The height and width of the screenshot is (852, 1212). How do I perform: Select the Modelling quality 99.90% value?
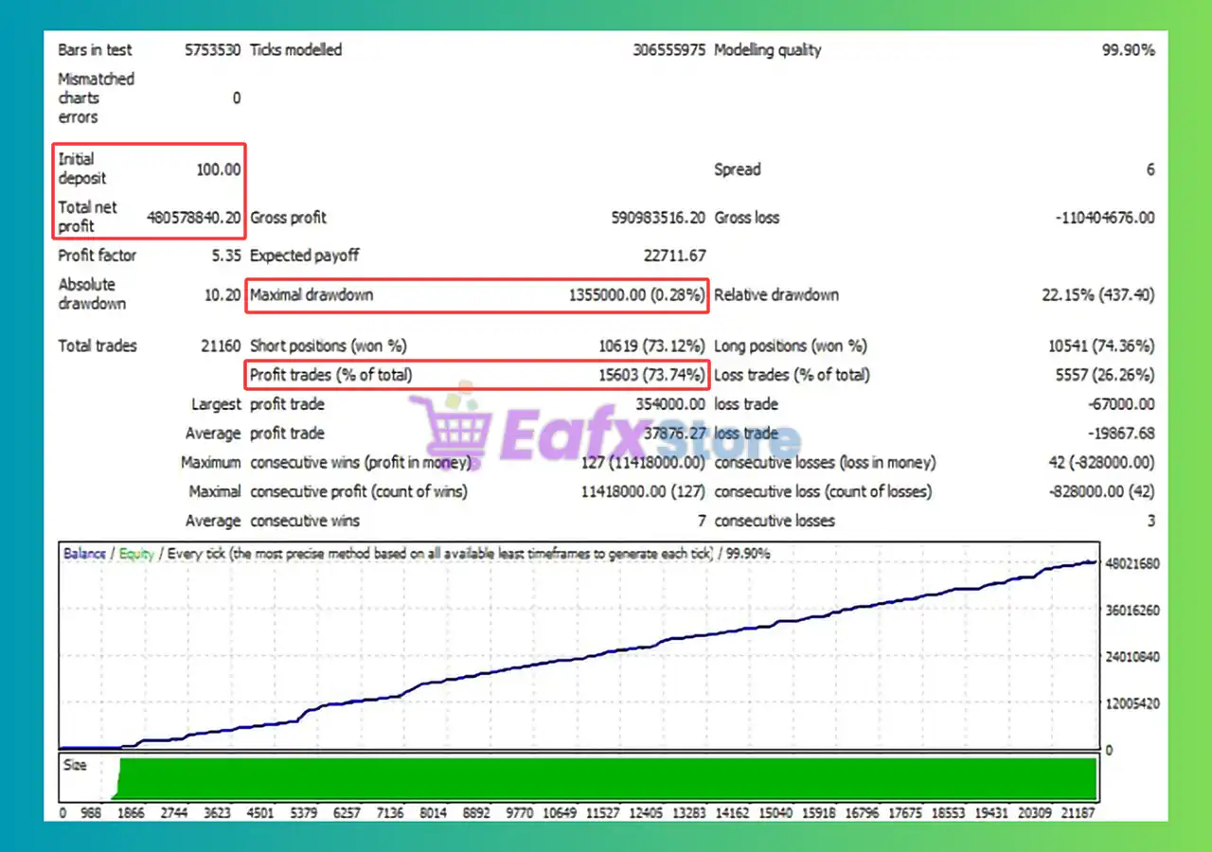point(1128,50)
